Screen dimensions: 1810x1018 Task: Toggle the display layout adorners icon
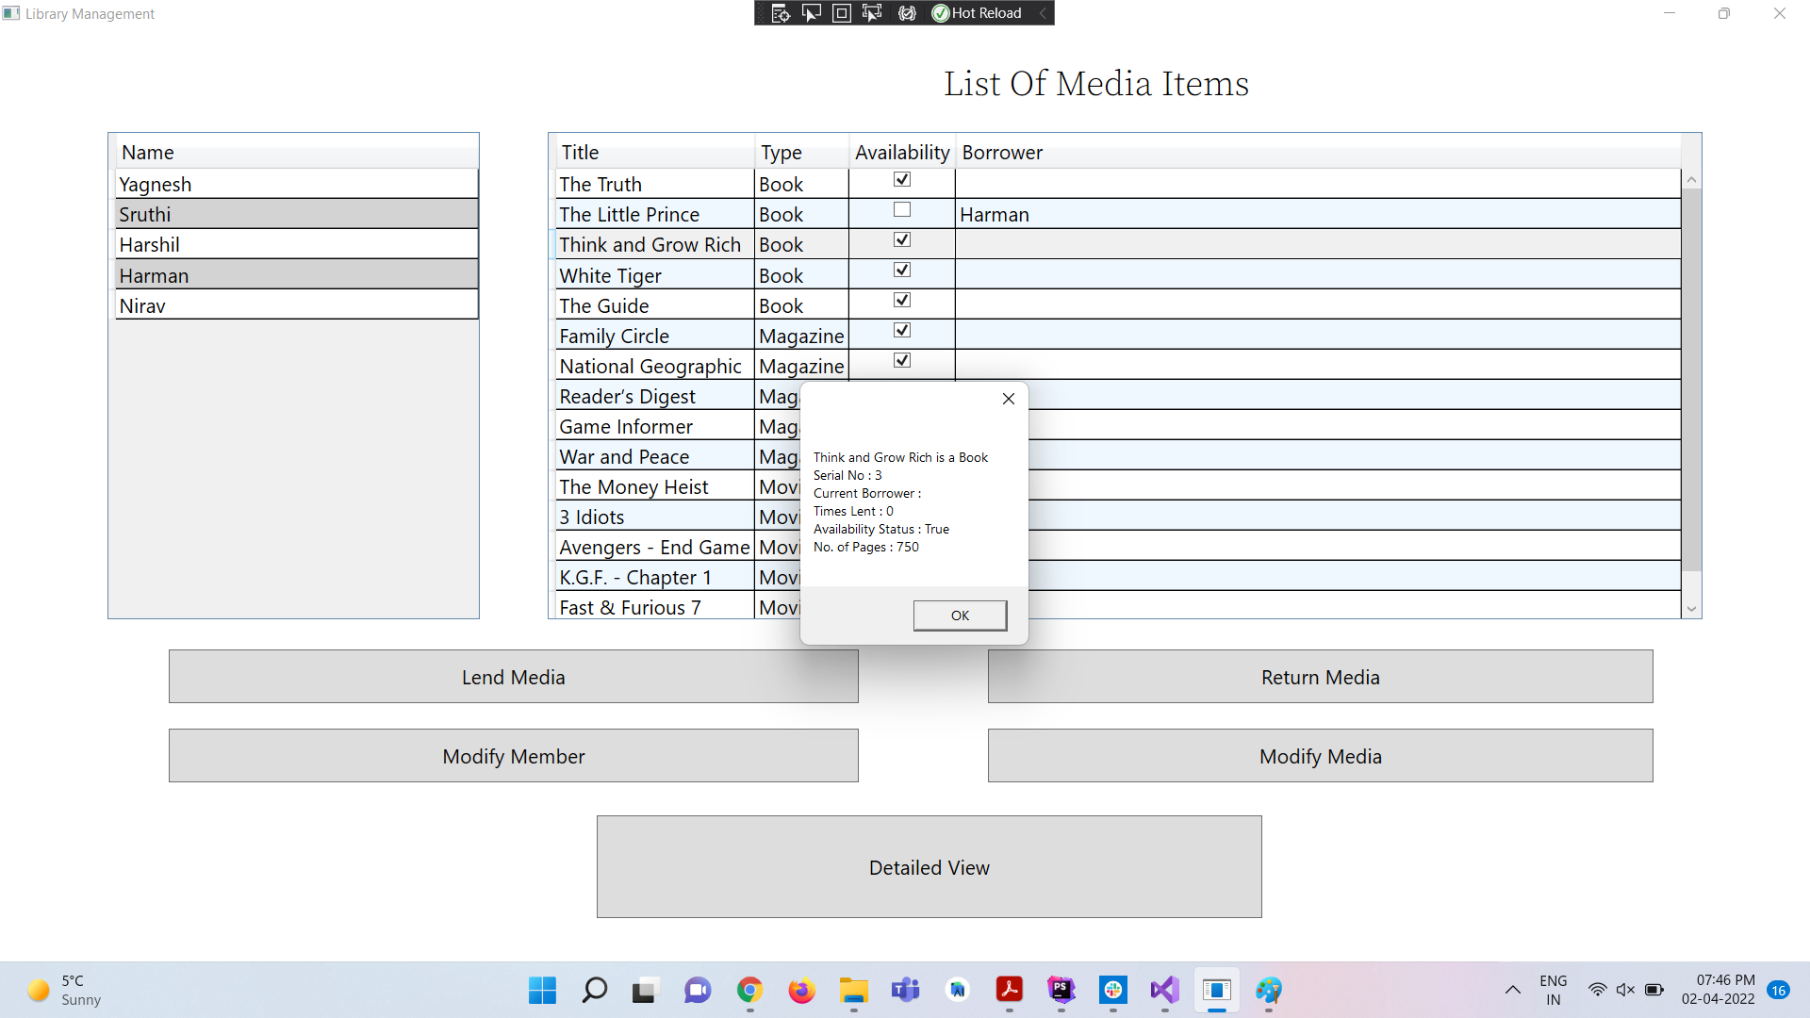click(841, 12)
